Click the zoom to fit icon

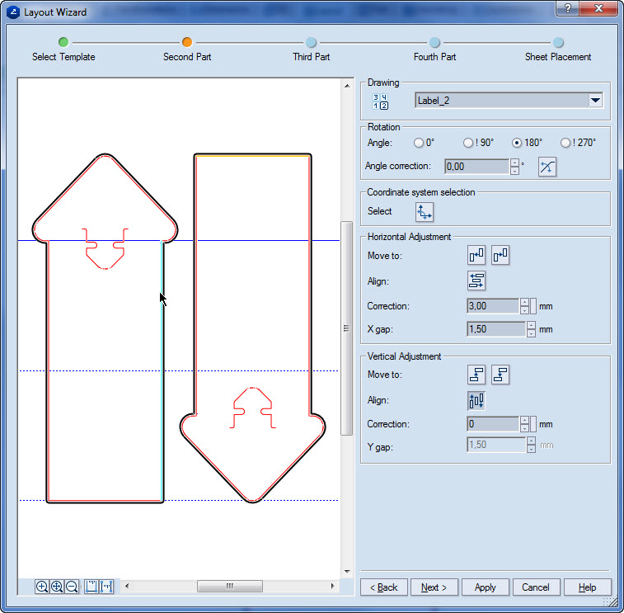57,587
